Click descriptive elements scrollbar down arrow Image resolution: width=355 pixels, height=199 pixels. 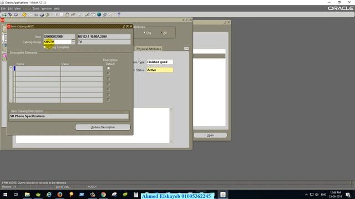pyautogui.click(x=11, y=101)
